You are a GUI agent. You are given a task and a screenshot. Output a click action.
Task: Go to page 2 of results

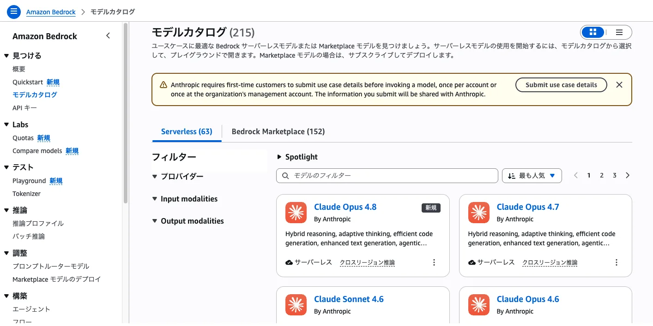(x=602, y=175)
